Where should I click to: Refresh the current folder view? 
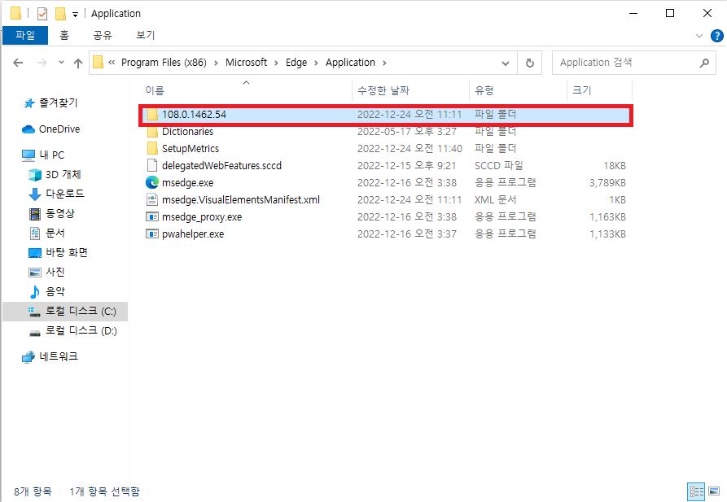point(531,62)
